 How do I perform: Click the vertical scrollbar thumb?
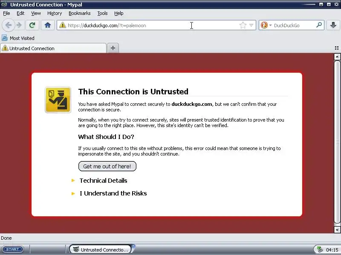tap(337, 142)
